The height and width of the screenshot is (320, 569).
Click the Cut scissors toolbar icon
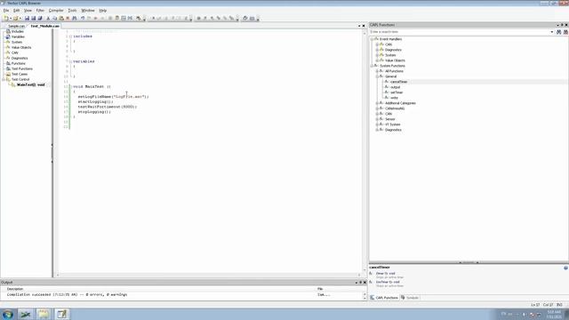(x=48, y=18)
